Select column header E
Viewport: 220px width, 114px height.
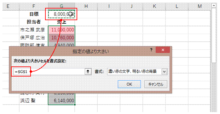tap(8, 6)
